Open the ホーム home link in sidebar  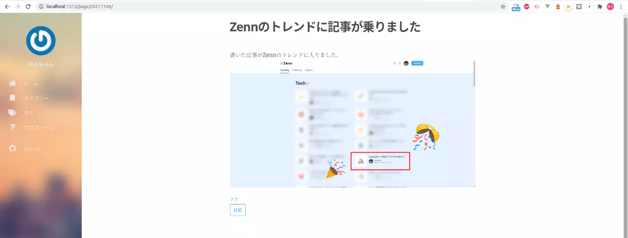(x=31, y=84)
